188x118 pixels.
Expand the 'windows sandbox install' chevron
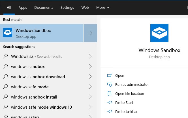coord(90,97)
